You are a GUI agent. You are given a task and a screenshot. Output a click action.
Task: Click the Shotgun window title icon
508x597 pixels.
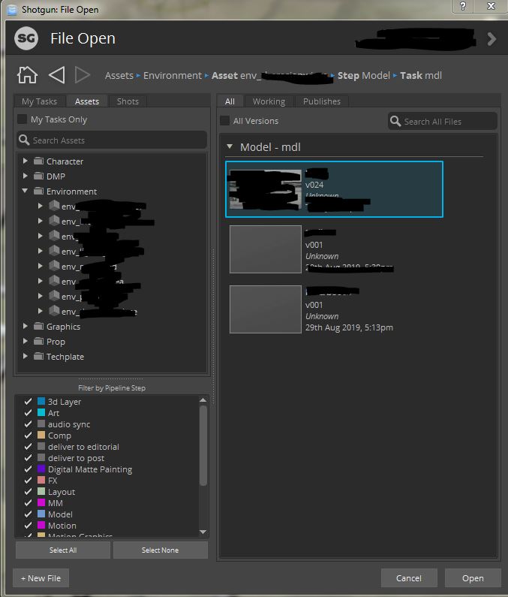pos(12,10)
